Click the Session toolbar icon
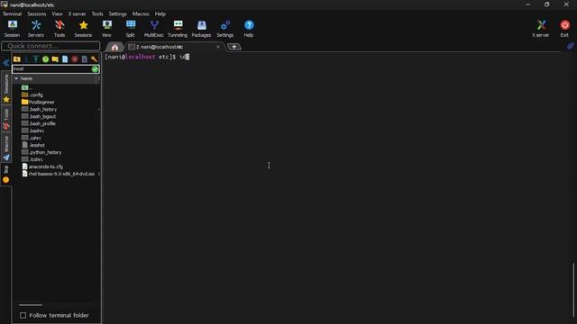 click(12, 28)
